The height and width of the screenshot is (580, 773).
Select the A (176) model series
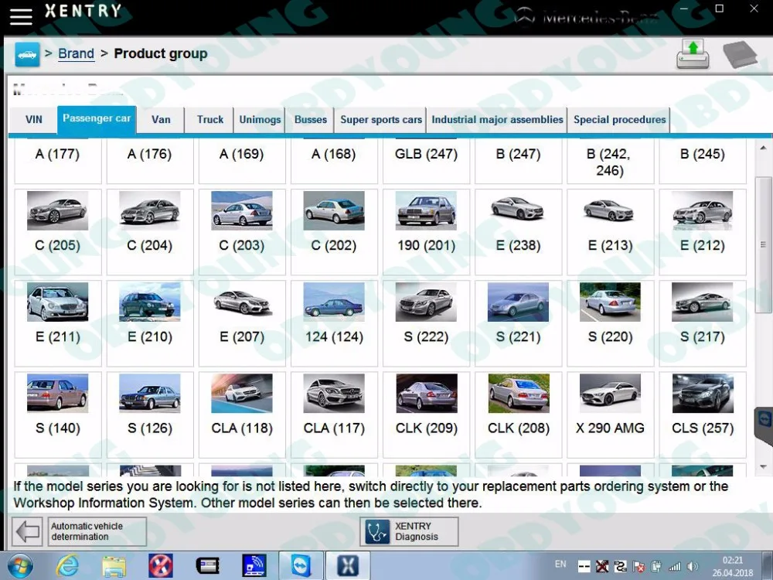[150, 161]
